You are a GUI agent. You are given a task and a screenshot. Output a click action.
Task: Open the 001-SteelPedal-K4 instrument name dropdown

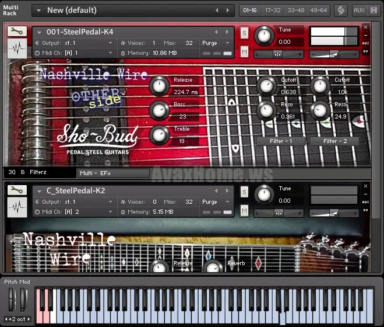tap(39, 32)
